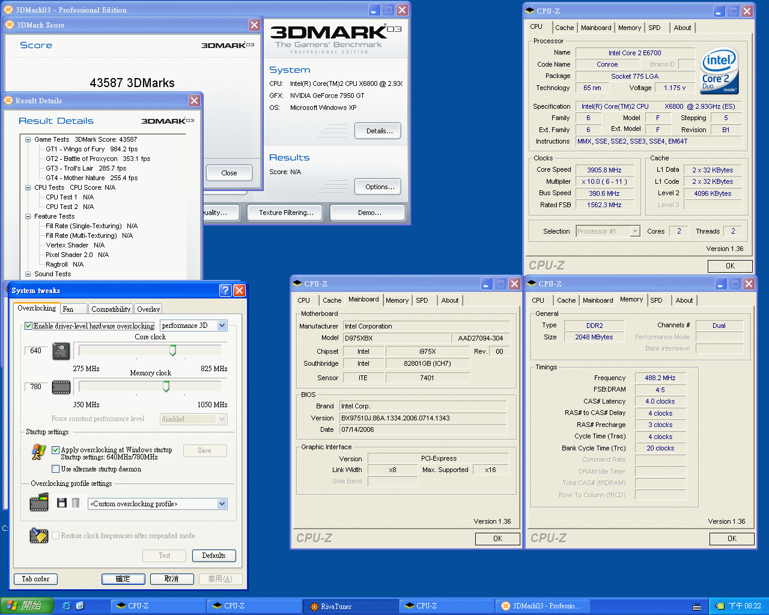Select Pixel Shader 2.0 result row
769x615 pixels.
pos(78,255)
